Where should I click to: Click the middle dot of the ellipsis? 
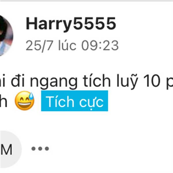click(40, 148)
